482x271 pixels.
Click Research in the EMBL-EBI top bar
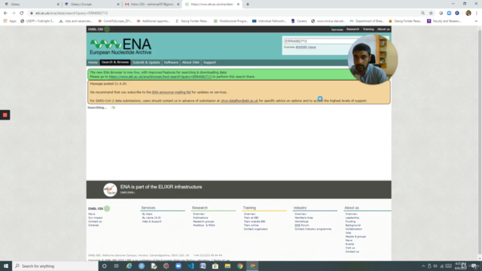[352, 29]
